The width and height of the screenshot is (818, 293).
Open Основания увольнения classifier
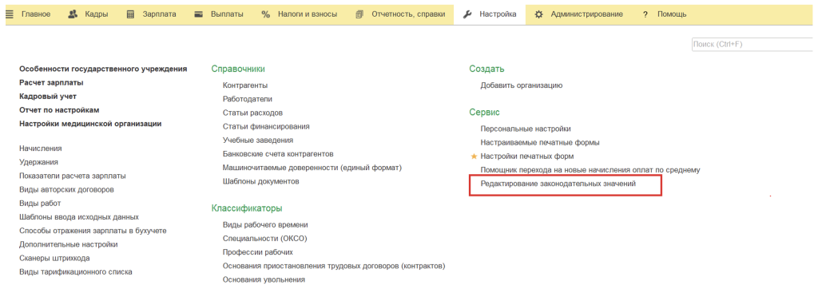point(264,279)
